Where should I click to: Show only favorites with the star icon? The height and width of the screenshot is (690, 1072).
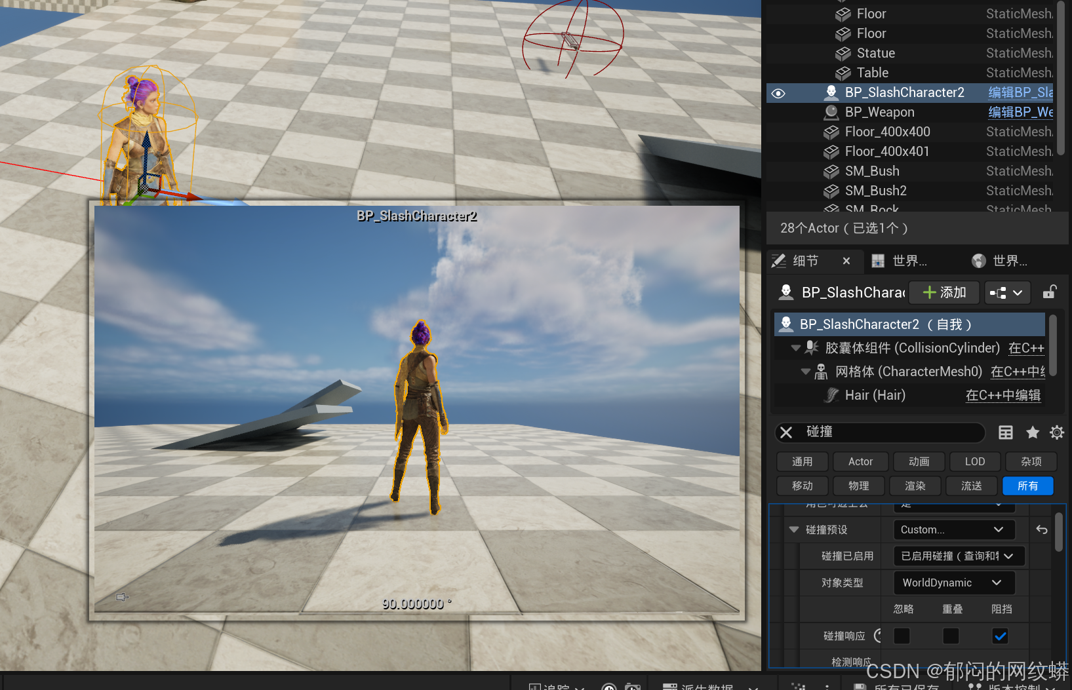[x=1033, y=432]
